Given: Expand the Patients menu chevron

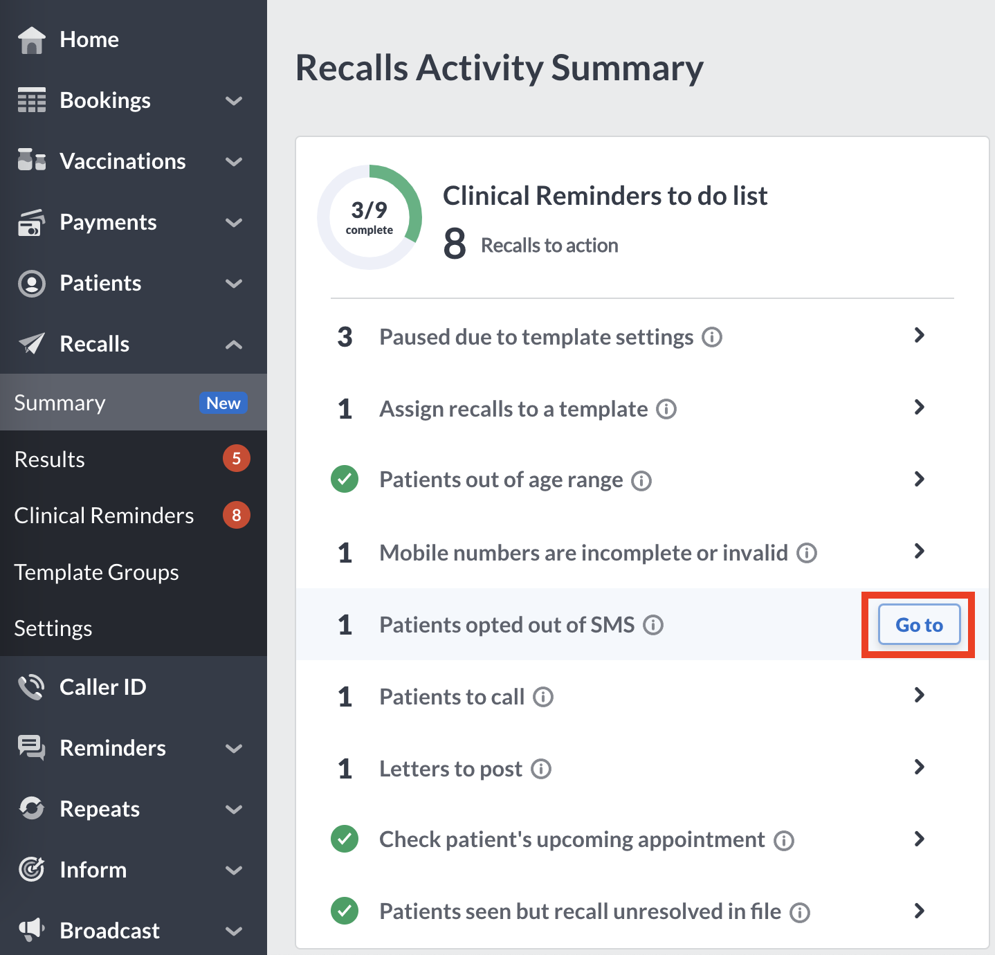Looking at the screenshot, I should point(234,283).
